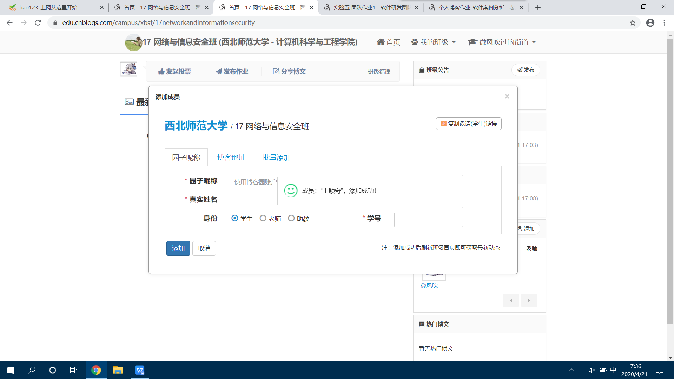Viewport: 674px width, 379px height.
Task: Switch to the 博客地址 tab
Action: (231, 158)
